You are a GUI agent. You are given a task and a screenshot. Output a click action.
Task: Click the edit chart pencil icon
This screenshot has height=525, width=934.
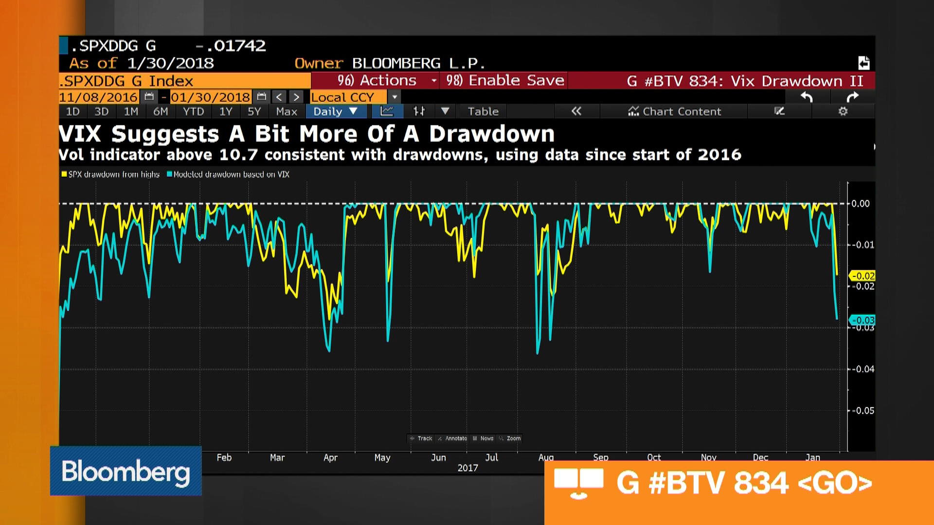[x=780, y=111]
